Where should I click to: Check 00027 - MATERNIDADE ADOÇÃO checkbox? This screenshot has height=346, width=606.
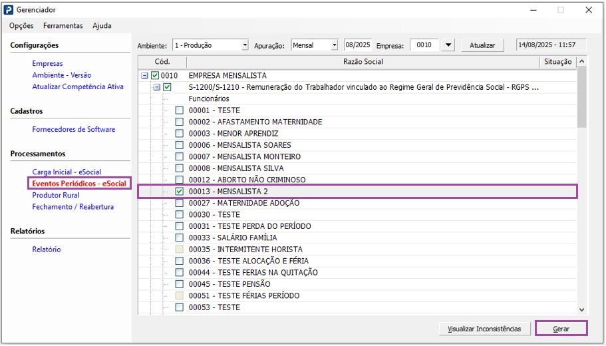point(180,204)
